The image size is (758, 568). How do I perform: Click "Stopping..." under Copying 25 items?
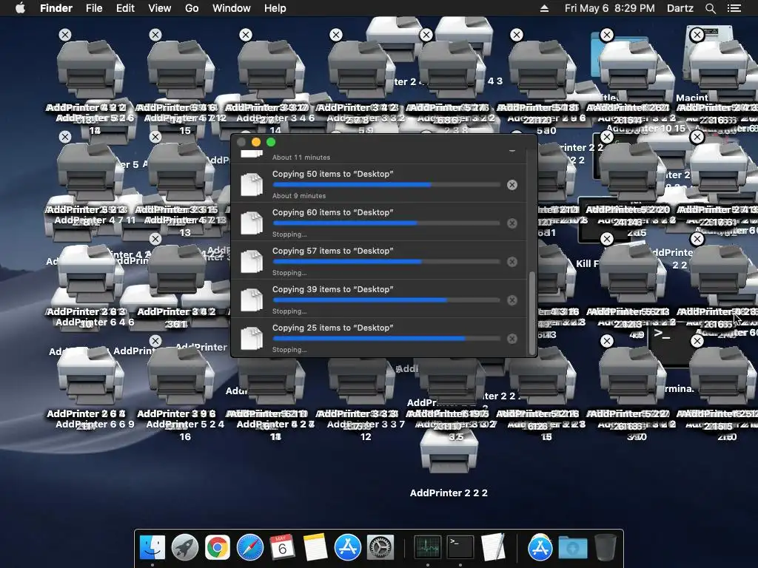(289, 350)
